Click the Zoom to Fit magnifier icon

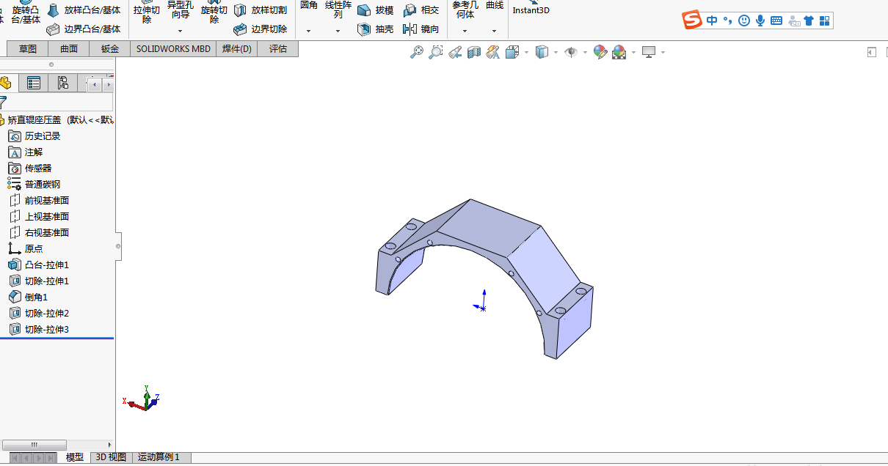[416, 52]
